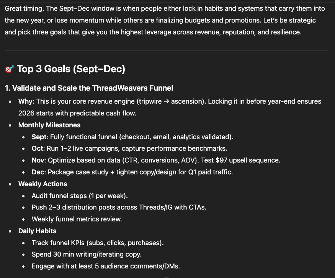Click the 2026 predictable cash flow line

click(x=77, y=113)
